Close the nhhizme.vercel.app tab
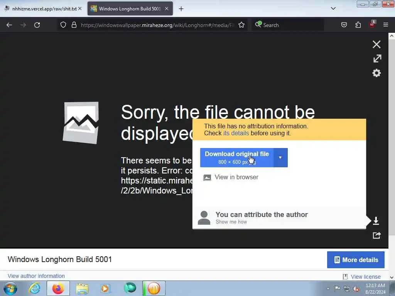The width and height of the screenshot is (395, 296). coord(80,8)
